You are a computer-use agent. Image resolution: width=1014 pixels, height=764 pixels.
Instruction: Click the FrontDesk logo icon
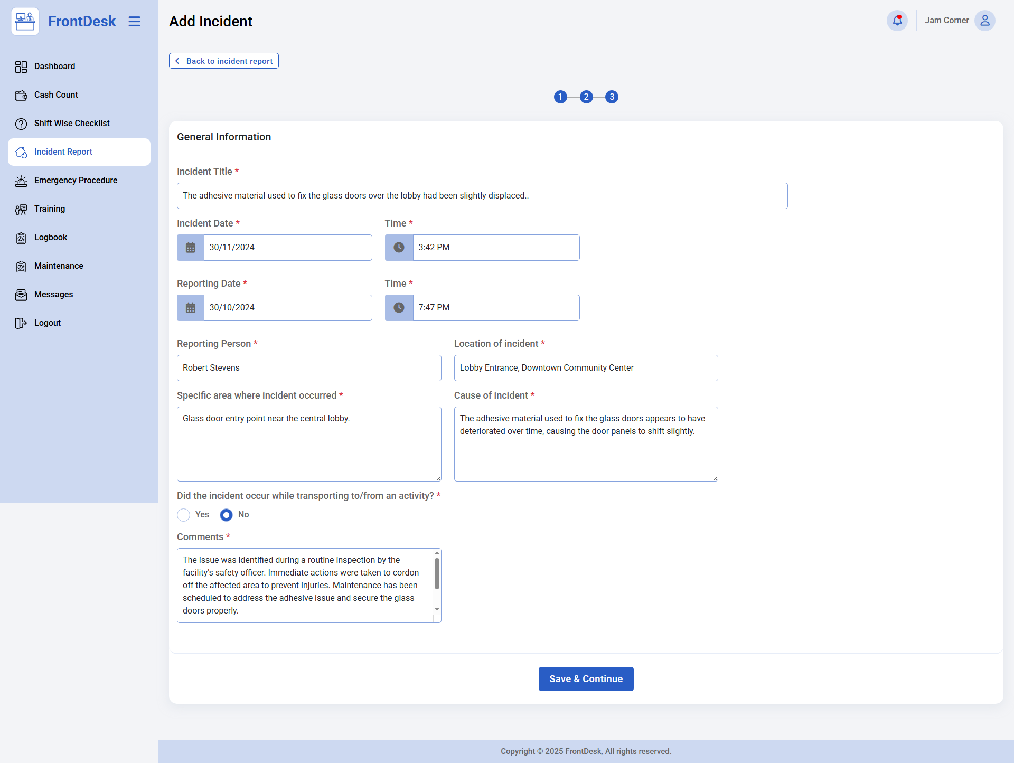pyautogui.click(x=25, y=21)
